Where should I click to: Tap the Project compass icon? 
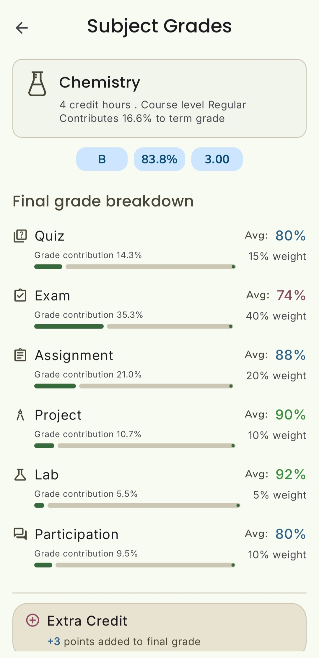[x=20, y=415]
